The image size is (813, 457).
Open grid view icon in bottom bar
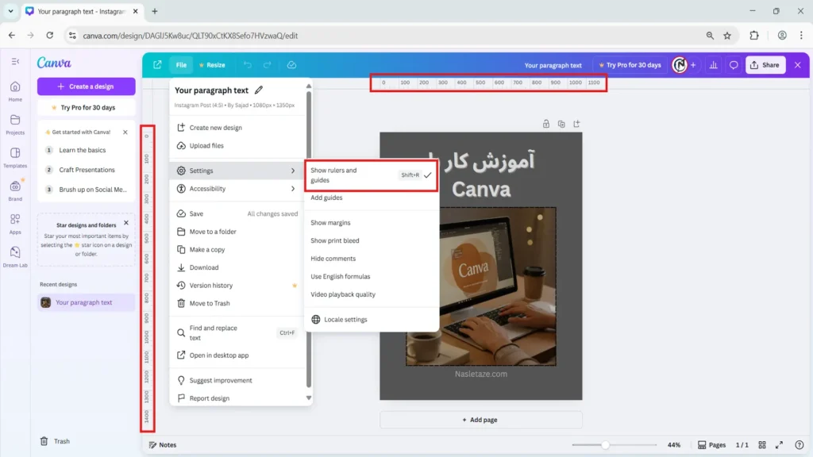[x=761, y=444]
